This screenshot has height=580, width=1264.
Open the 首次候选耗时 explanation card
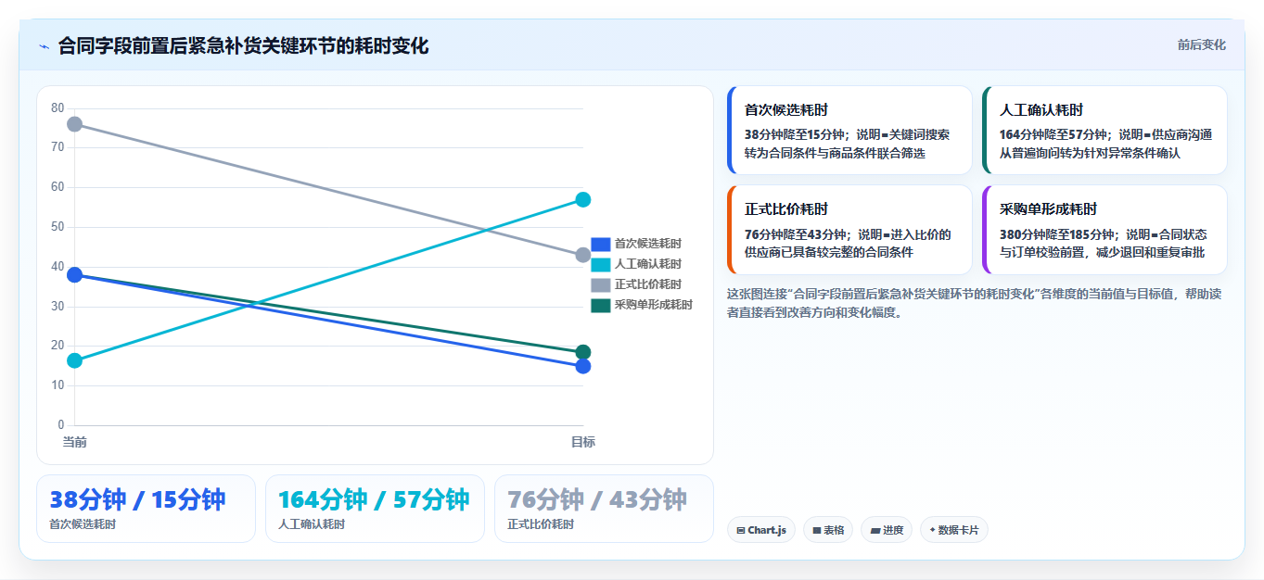point(849,131)
